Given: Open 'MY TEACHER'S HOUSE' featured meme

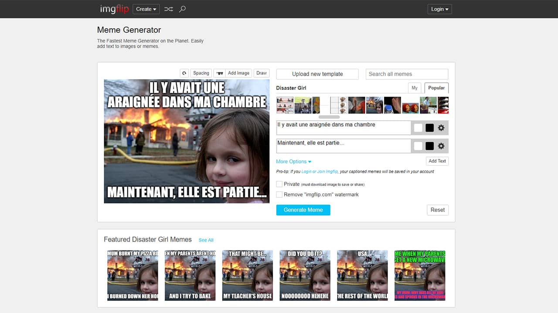Looking at the screenshot, I should pos(248,275).
